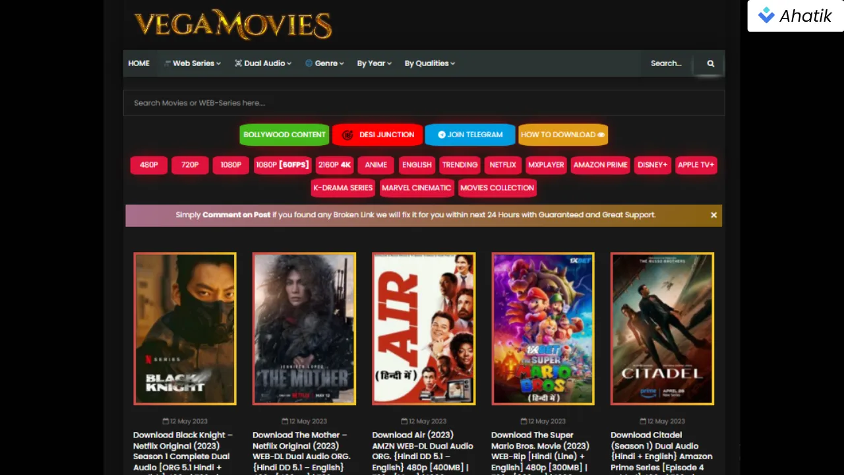Screen dimensions: 844x475
Task: Open the MXPLAYER category tag
Action: [x=546, y=165]
